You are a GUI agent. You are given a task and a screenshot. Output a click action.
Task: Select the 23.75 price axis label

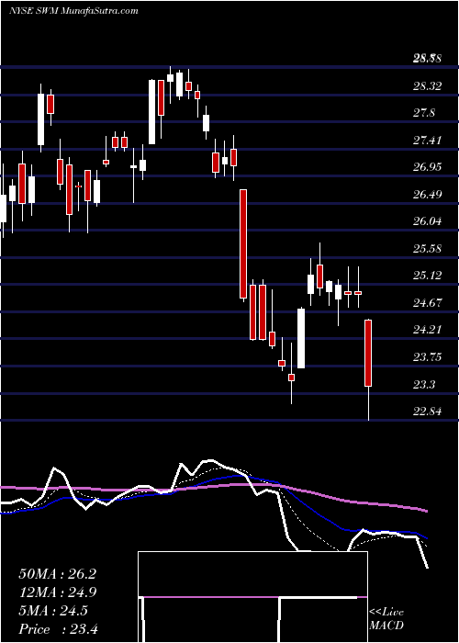(x=427, y=357)
